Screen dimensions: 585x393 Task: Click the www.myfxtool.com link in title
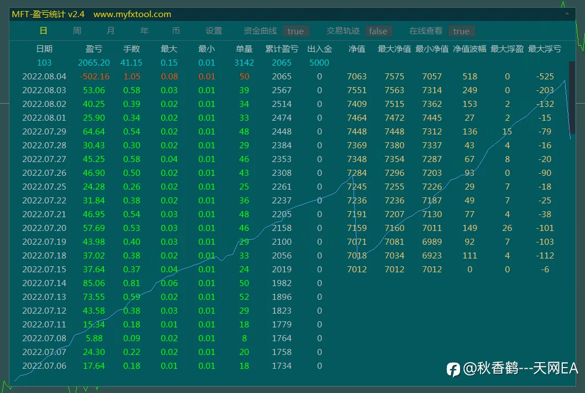click(132, 14)
